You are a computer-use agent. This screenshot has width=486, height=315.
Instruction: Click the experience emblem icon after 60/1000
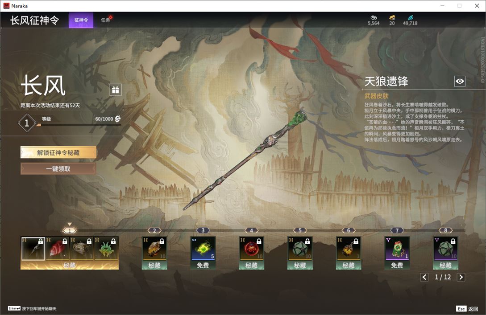point(118,119)
